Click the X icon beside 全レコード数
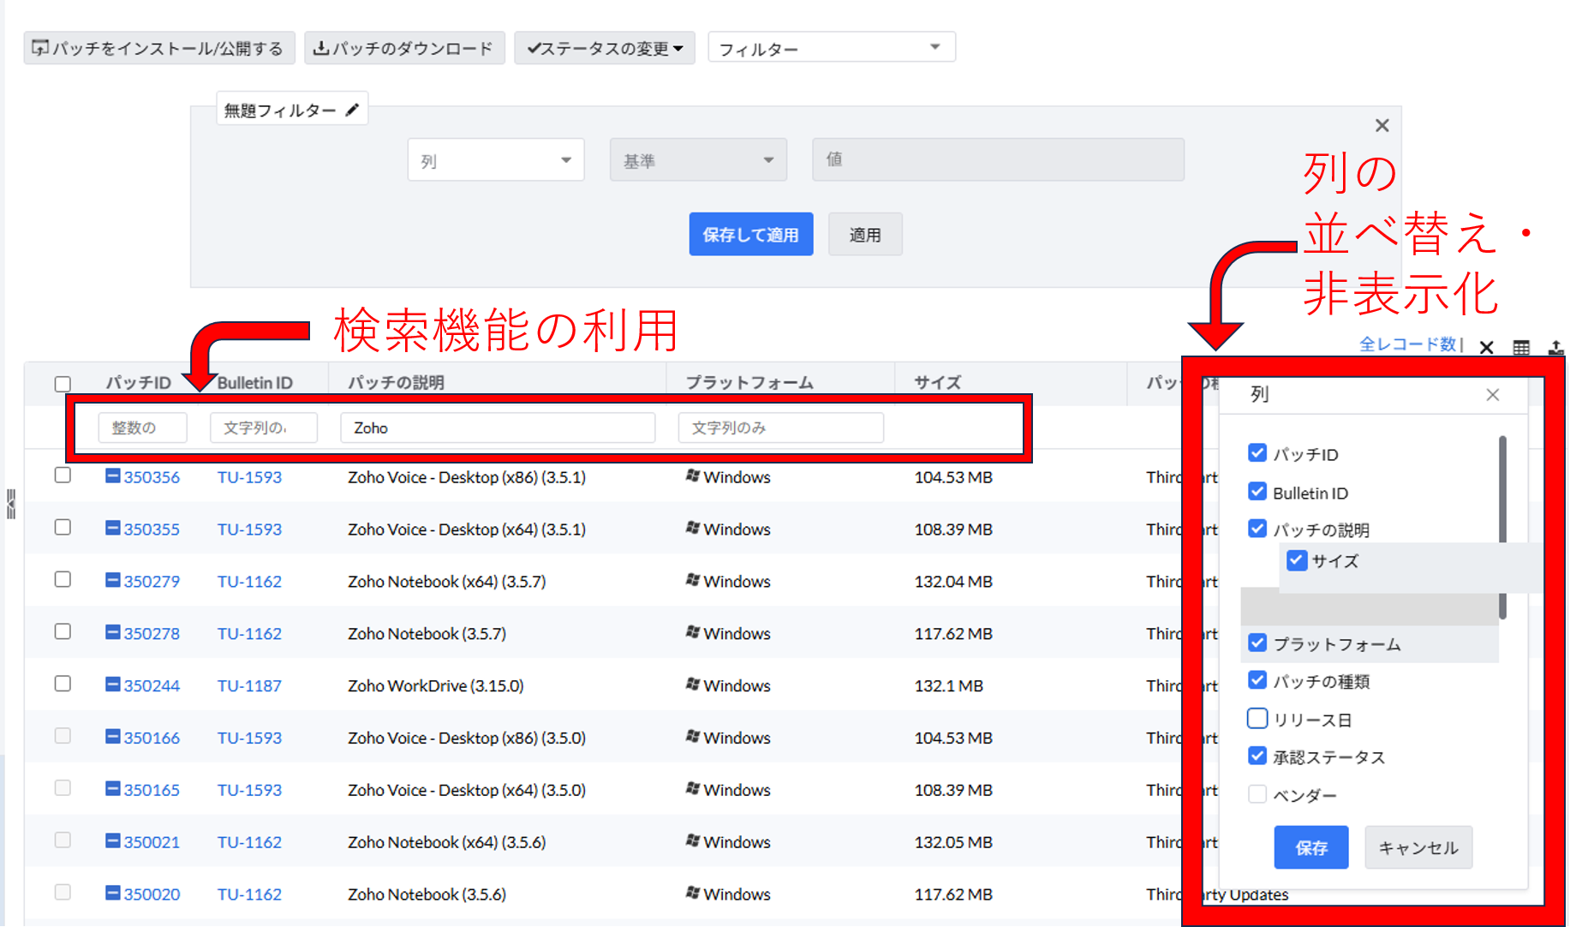This screenshot has width=1588, height=927. click(x=1486, y=347)
